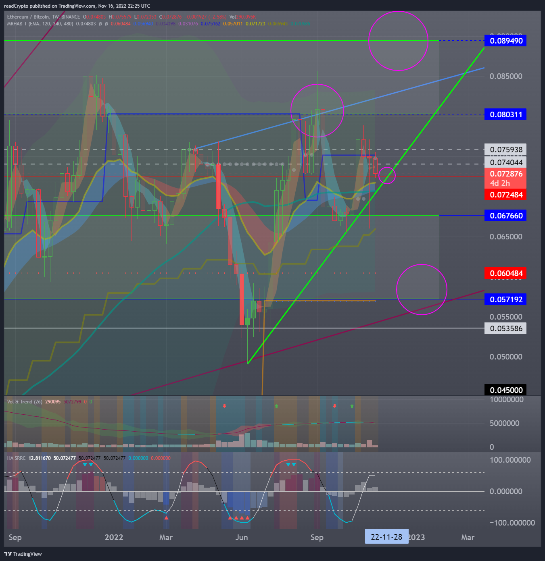Click the 290095 value in Vol & Trend legend
Screen dimensions: 545x561
[53, 402]
